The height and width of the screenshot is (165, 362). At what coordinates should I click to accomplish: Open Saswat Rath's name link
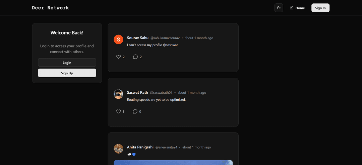point(137,92)
